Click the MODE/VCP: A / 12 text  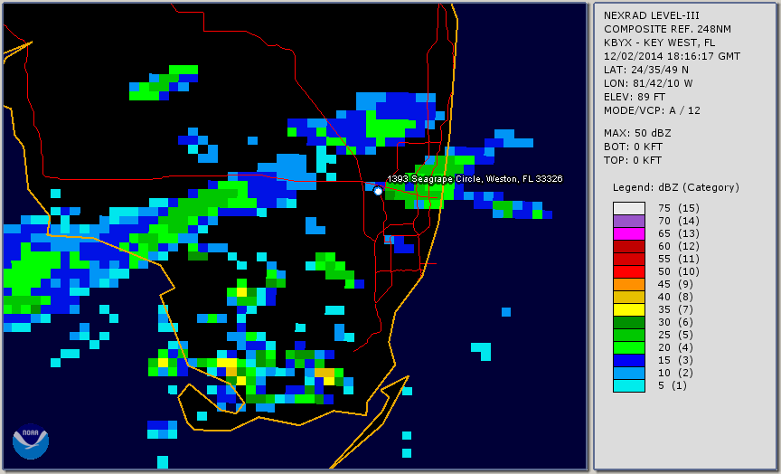652,110
